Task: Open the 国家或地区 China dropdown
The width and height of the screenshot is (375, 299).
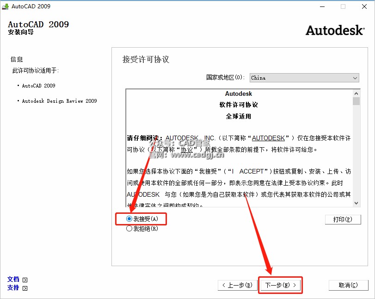Action: [x=304, y=78]
